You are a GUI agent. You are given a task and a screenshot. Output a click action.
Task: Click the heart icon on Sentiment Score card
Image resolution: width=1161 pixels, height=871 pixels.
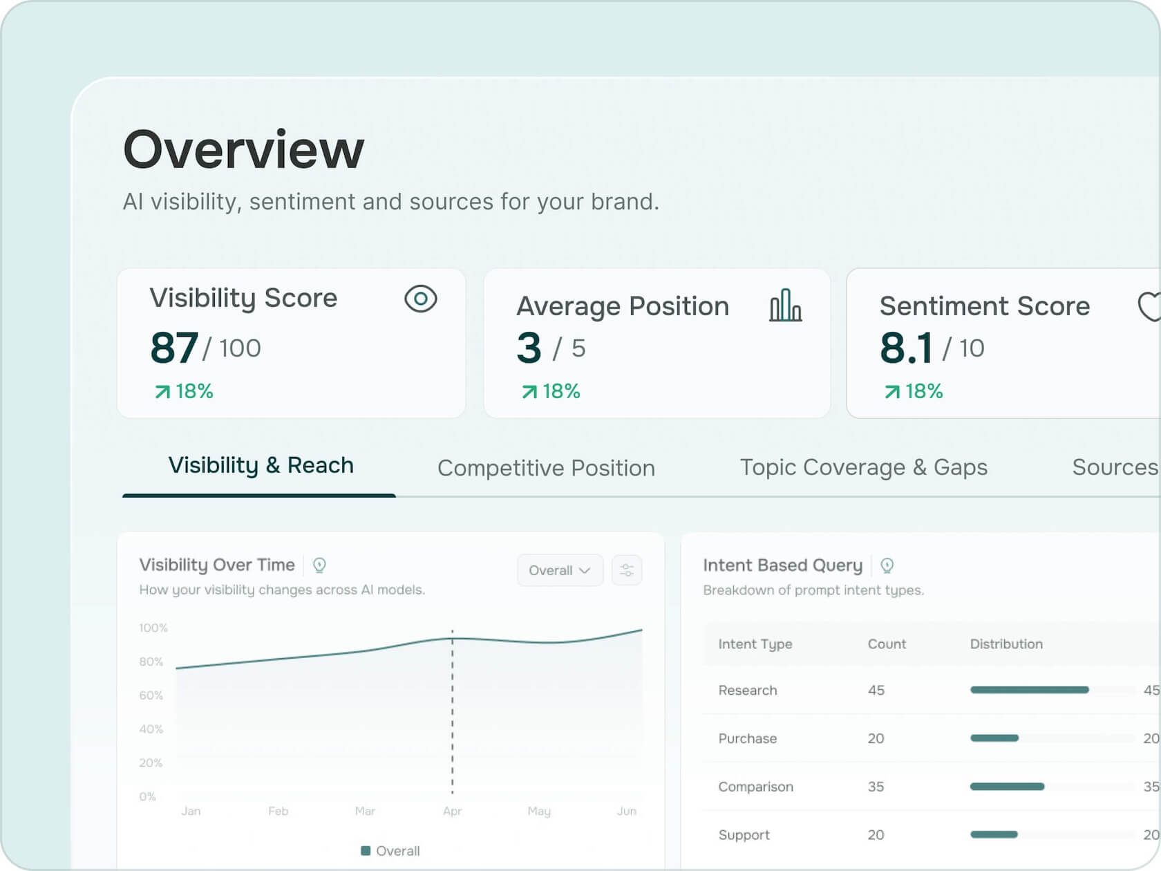pyautogui.click(x=1149, y=306)
